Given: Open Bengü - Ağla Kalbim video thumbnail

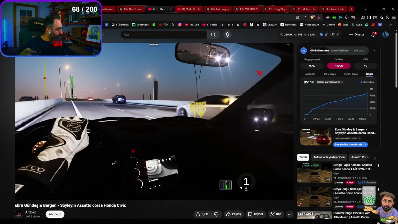Looking at the screenshot, I should [314, 172].
